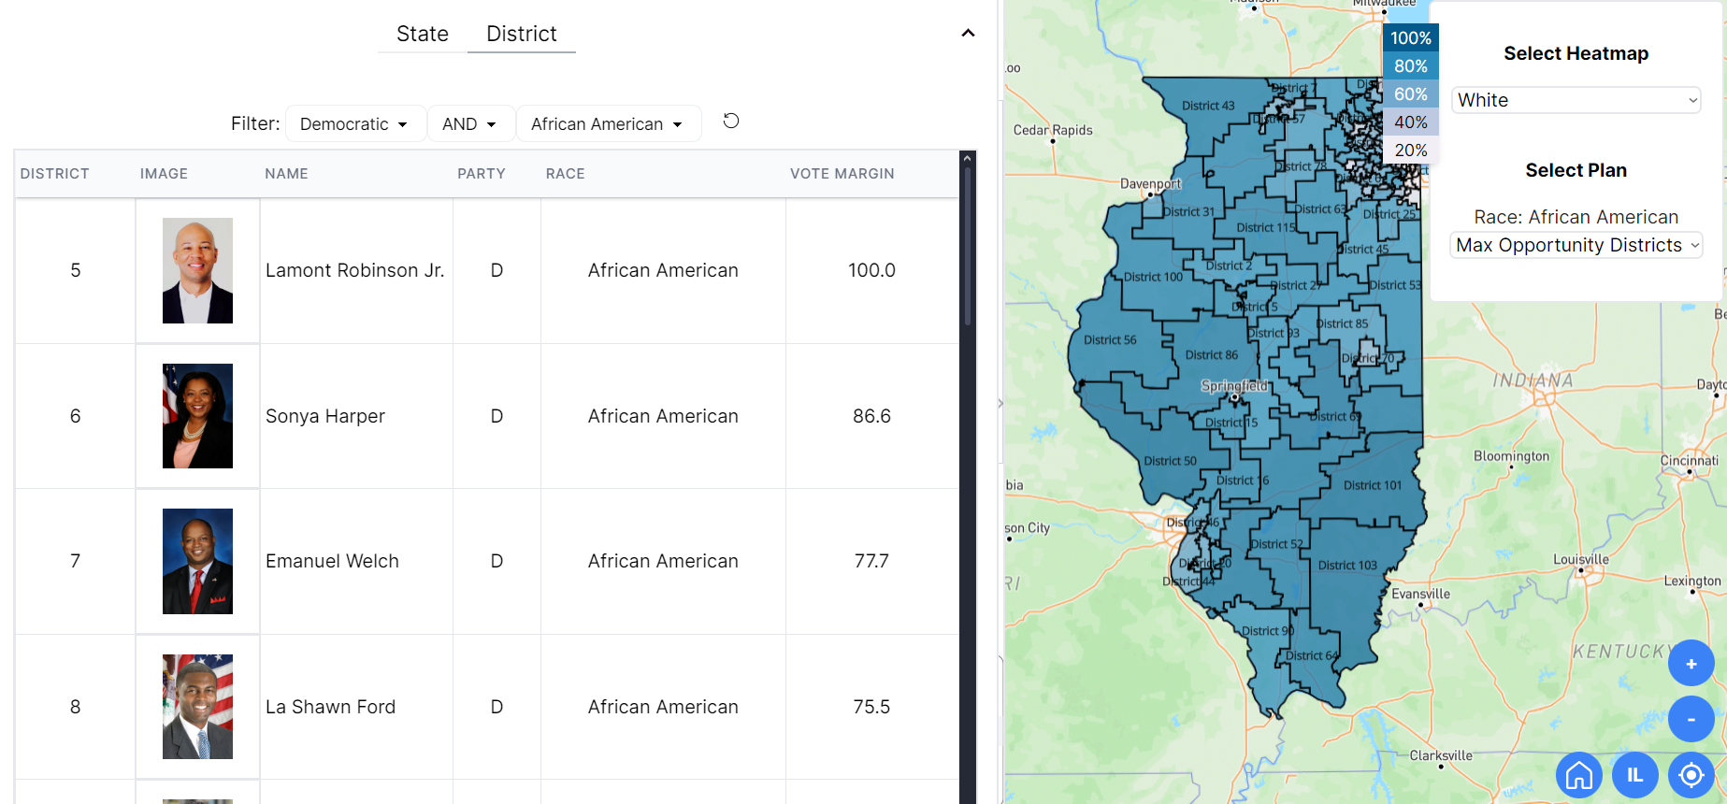Click Lamont Robinson Jr.'s photo
Screen dimensions: 1727x804
coord(197,271)
